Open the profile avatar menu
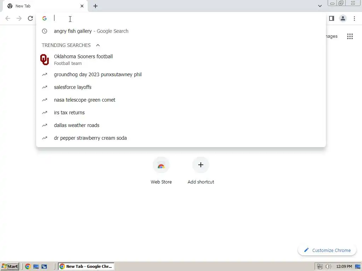The height and width of the screenshot is (271, 362). (x=343, y=18)
